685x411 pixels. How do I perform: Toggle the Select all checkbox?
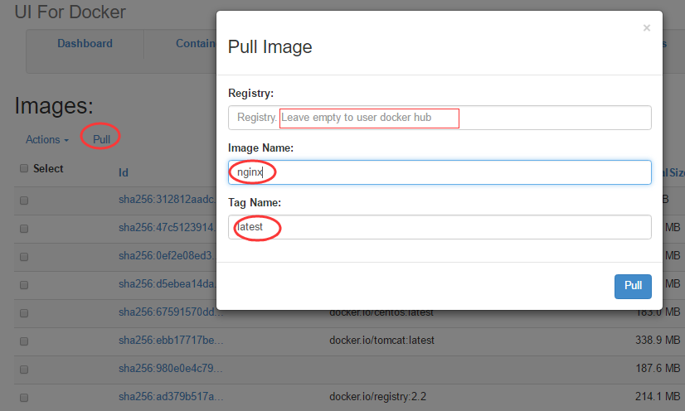tap(24, 168)
